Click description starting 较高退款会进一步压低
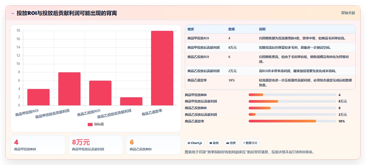This screenshot has width=366, height=165. (305, 83)
